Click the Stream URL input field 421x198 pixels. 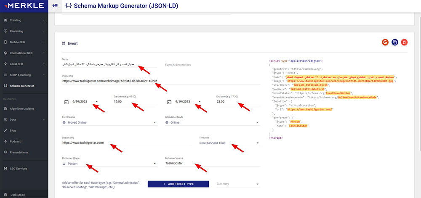click(127, 143)
